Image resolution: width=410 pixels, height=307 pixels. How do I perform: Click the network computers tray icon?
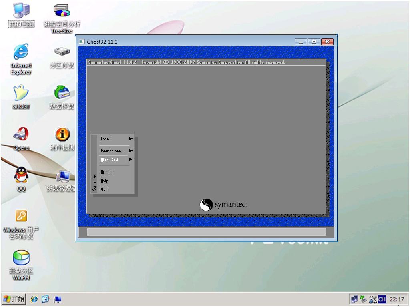(354, 299)
